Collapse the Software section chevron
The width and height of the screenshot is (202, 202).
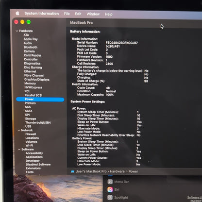(x=19, y=150)
